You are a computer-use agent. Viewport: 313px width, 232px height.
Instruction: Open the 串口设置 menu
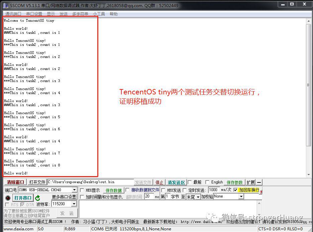pyautogui.click(x=34, y=14)
